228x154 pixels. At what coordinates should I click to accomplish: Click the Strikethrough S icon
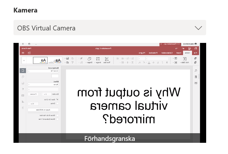click(153, 62)
